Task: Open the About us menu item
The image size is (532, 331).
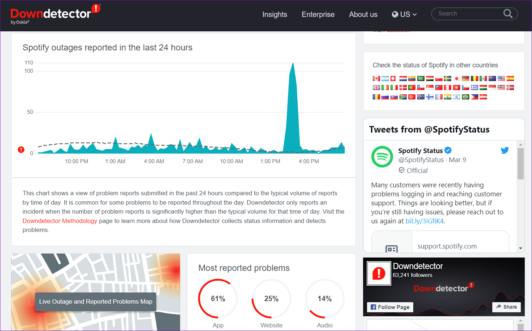Action: click(x=363, y=14)
